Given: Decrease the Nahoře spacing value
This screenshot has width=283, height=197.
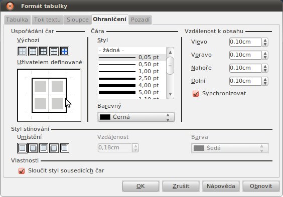Looking at the screenshot, I should (265, 70).
